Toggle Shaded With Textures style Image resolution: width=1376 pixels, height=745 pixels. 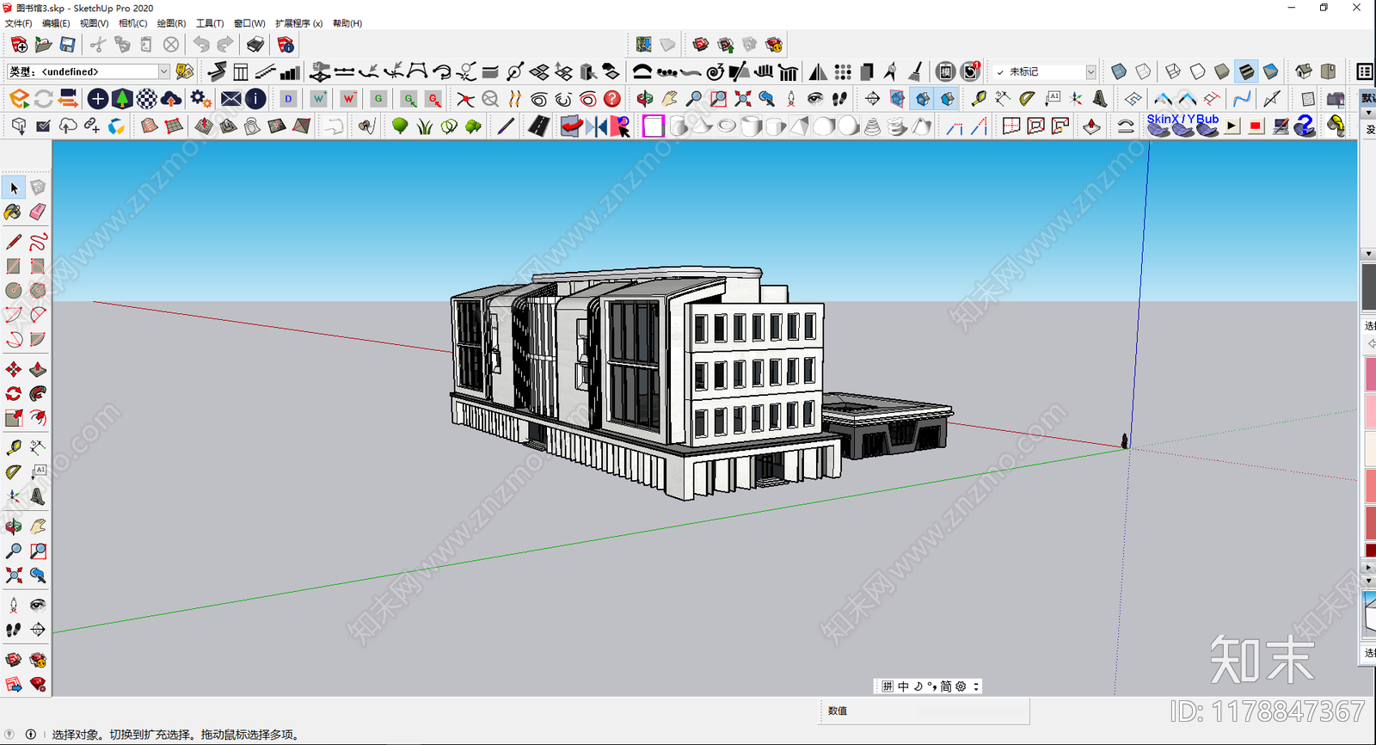click(1246, 71)
